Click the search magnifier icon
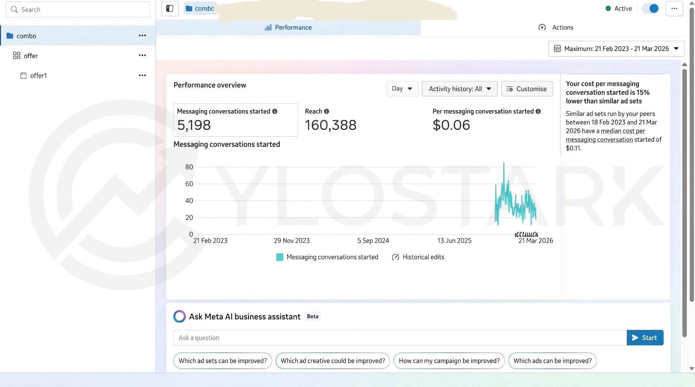The width and height of the screenshot is (695, 387). pos(14,9)
